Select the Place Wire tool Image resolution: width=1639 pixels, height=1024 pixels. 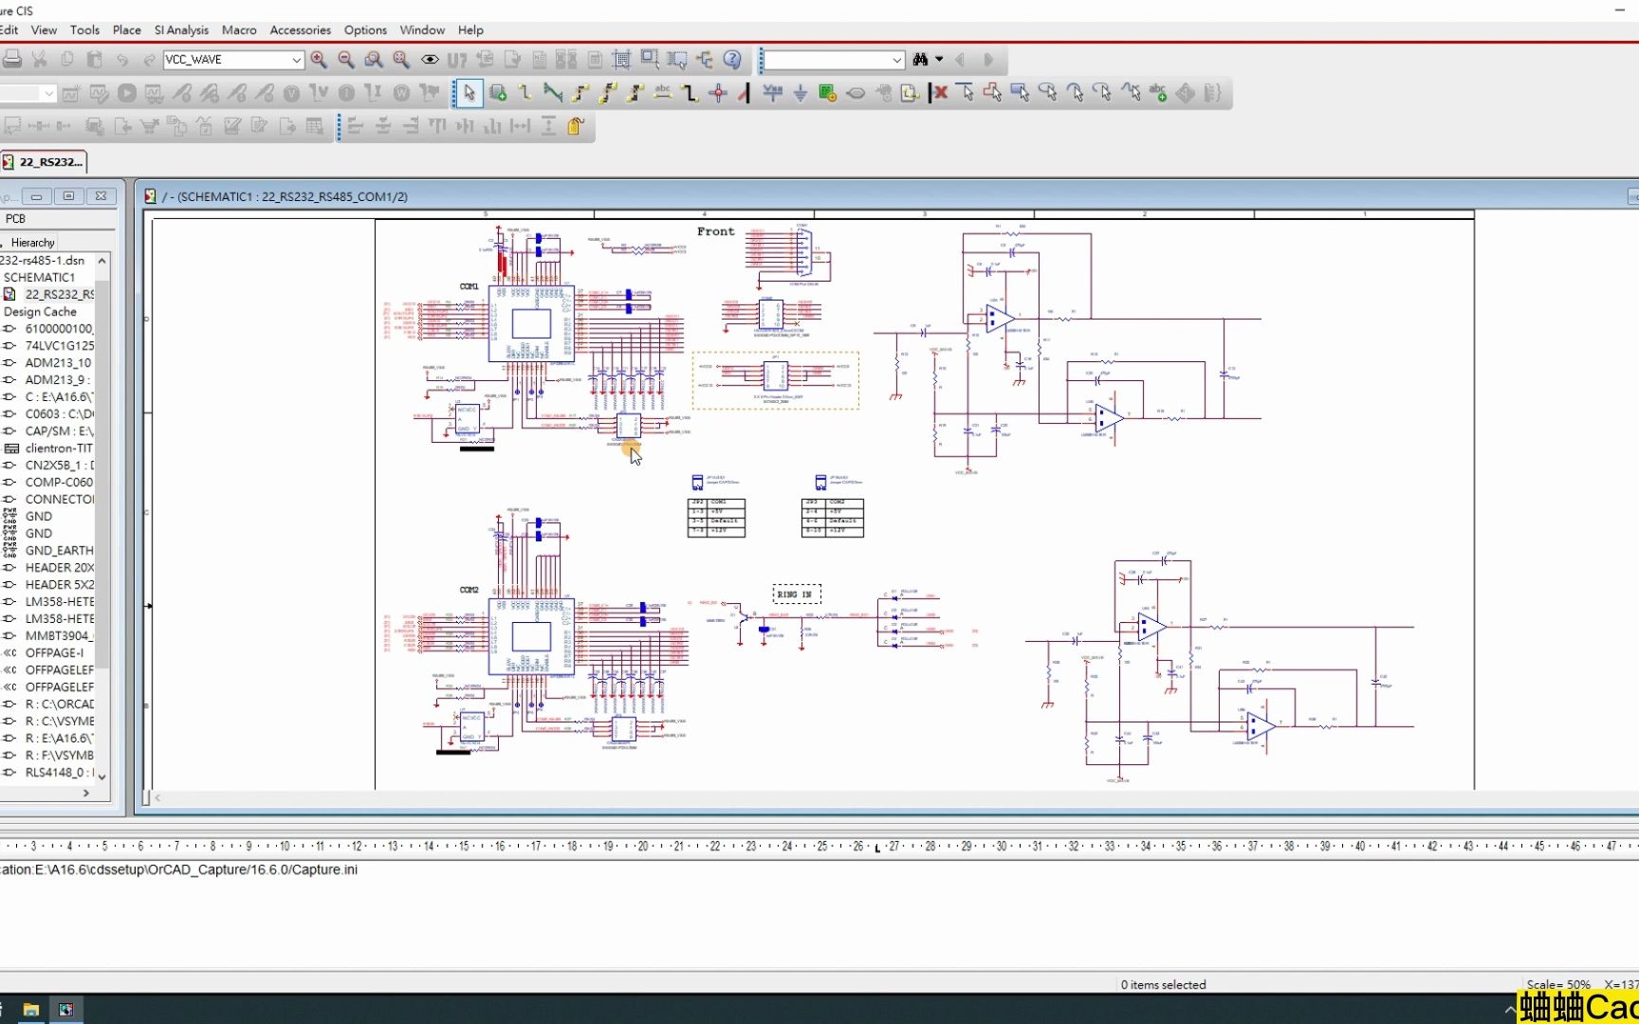coord(525,93)
